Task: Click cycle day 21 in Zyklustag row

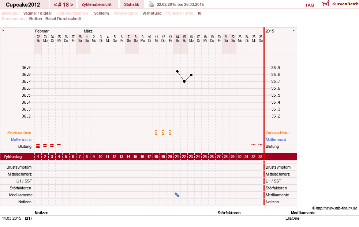Action: click(x=177, y=157)
